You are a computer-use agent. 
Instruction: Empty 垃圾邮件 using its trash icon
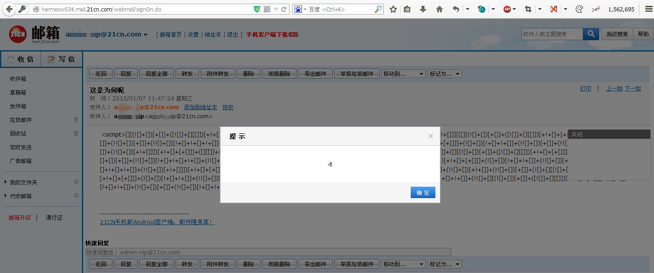[x=76, y=120]
